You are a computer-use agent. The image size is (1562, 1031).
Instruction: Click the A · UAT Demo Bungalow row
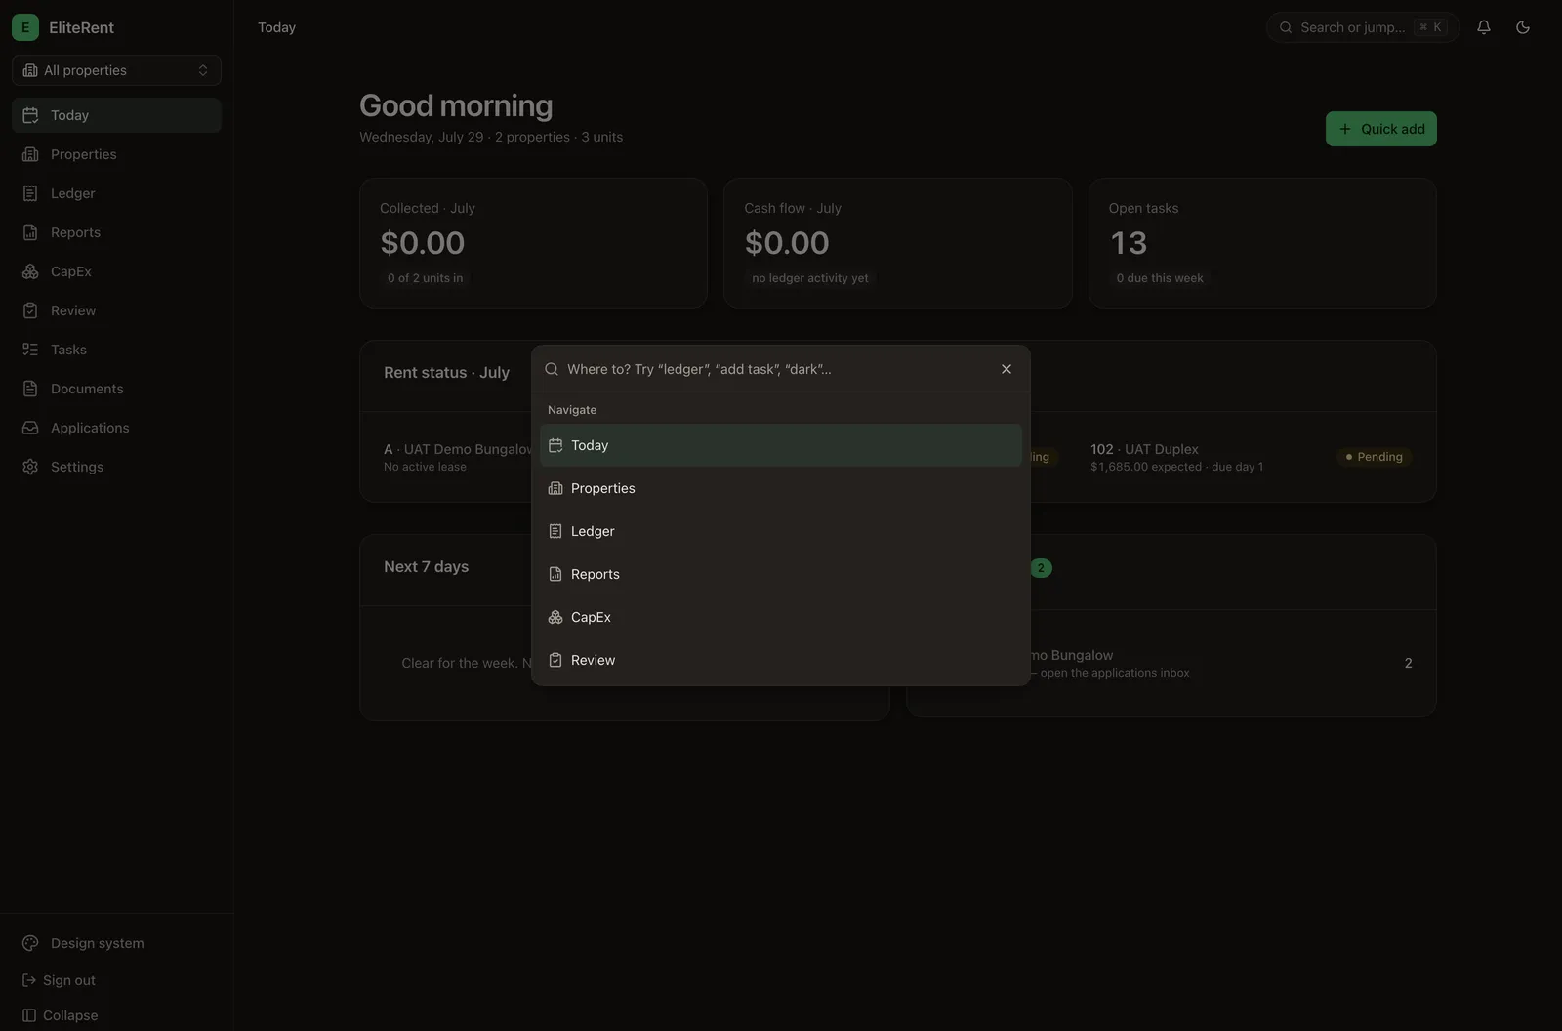(x=457, y=457)
